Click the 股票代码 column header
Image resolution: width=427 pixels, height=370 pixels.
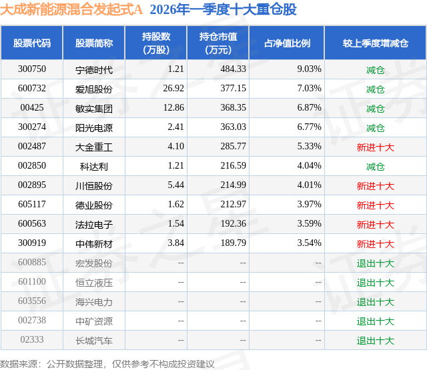32,43
